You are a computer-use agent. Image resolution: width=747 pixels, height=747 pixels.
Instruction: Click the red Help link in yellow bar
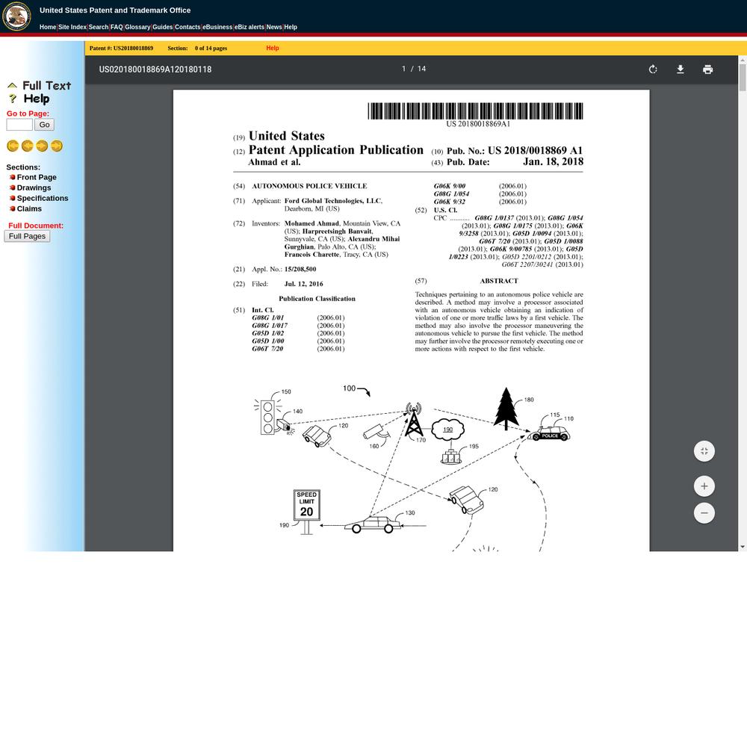click(x=273, y=48)
